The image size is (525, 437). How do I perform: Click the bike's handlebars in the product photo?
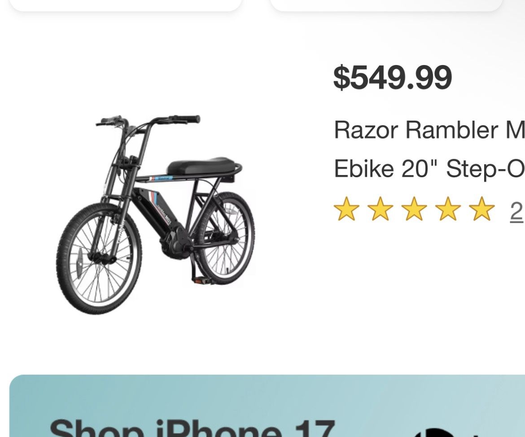pos(148,120)
